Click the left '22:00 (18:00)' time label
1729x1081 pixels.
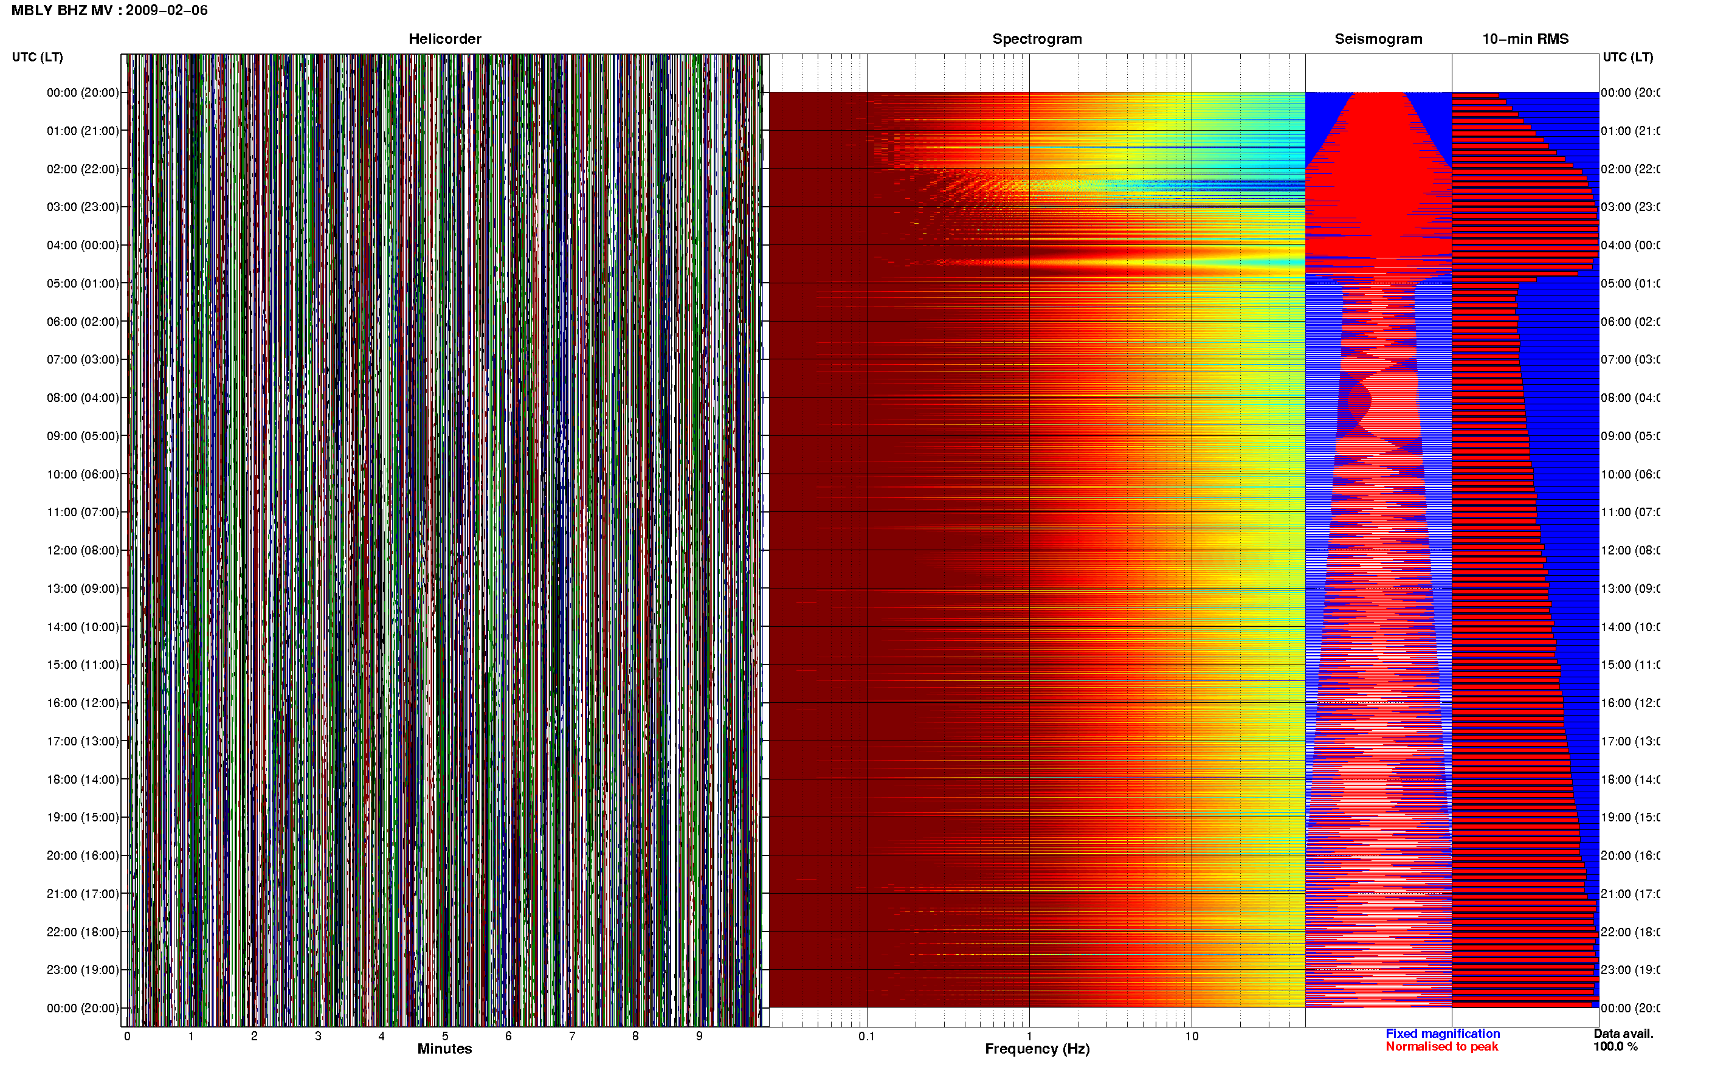83,932
